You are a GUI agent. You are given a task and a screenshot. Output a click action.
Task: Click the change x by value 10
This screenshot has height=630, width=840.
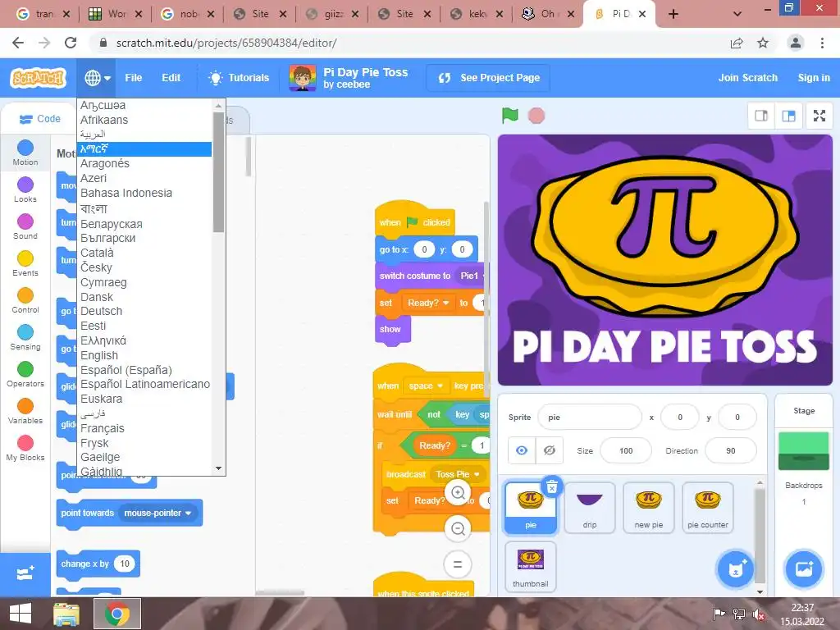[125, 564]
